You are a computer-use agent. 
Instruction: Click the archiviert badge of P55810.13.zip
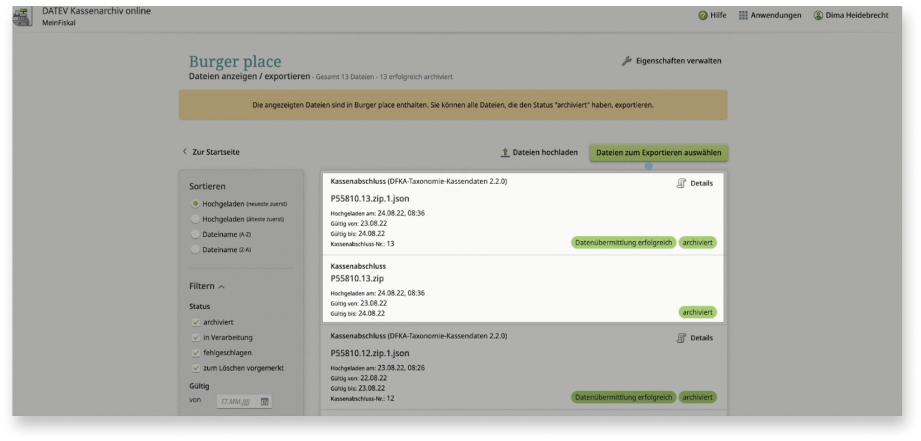698,312
